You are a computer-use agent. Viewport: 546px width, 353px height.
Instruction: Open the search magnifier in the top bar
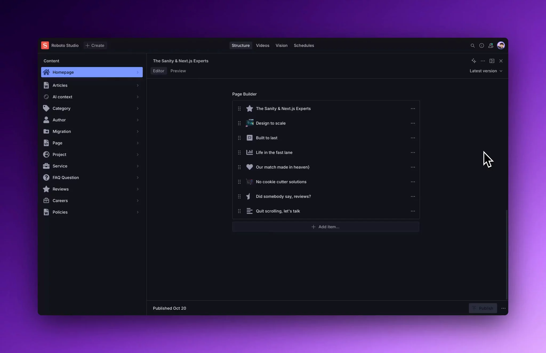tap(472, 46)
